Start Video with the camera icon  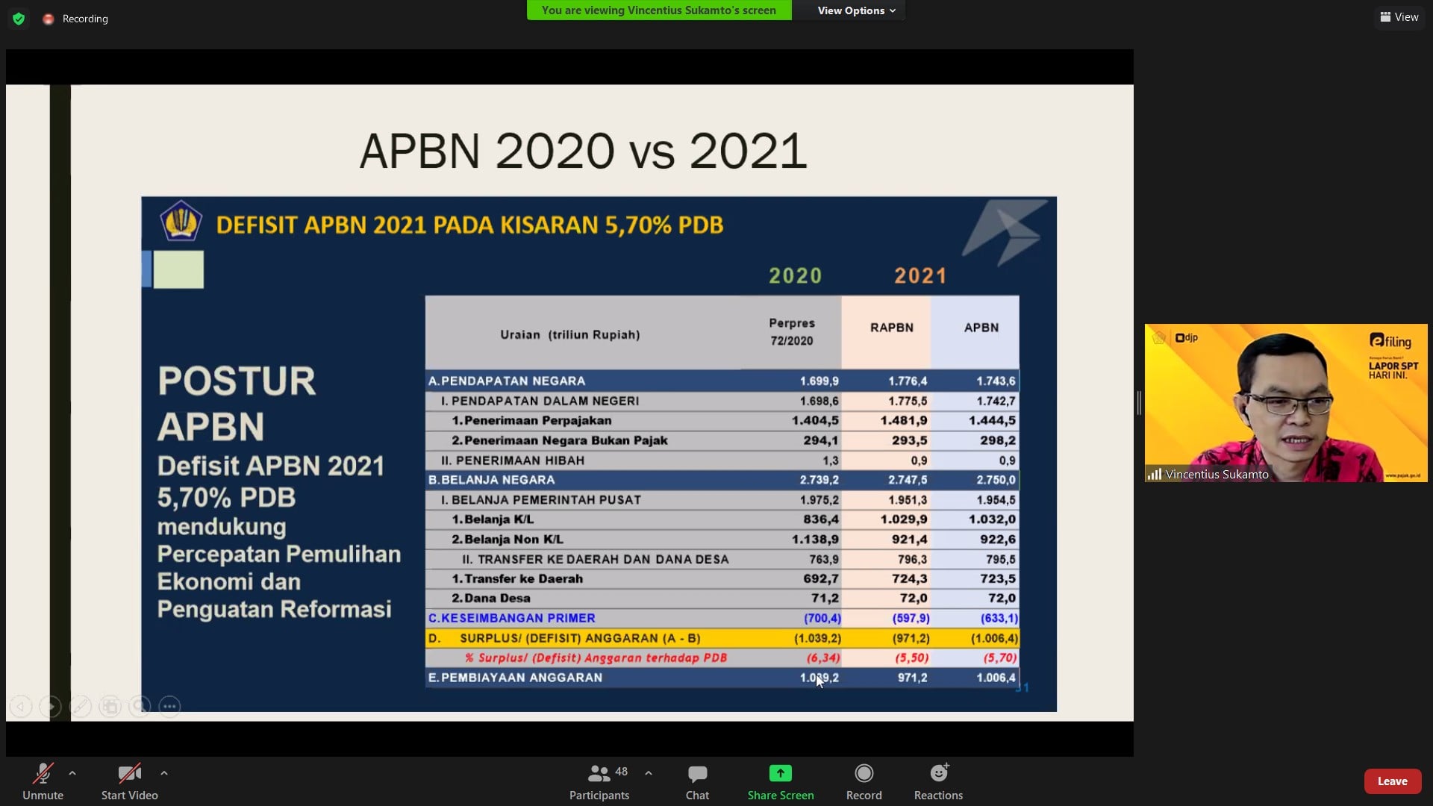(x=129, y=781)
